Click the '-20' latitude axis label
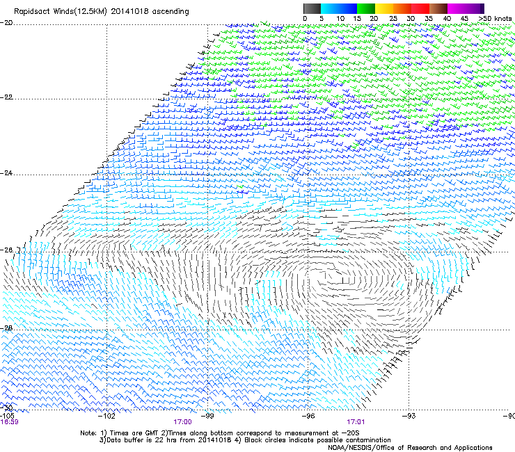 click(6, 23)
